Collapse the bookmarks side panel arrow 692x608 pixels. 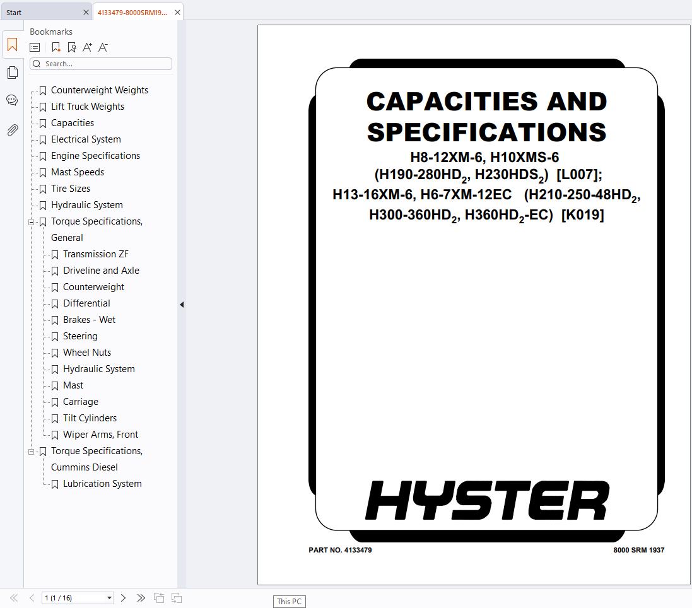pyautogui.click(x=182, y=305)
